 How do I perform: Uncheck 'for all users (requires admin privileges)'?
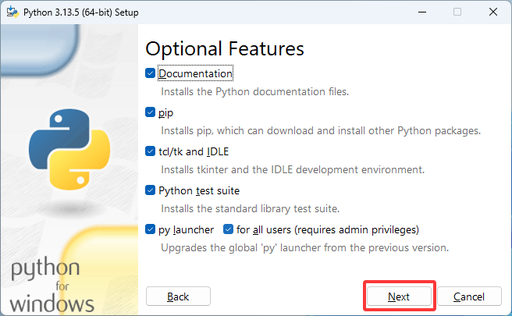(229, 229)
